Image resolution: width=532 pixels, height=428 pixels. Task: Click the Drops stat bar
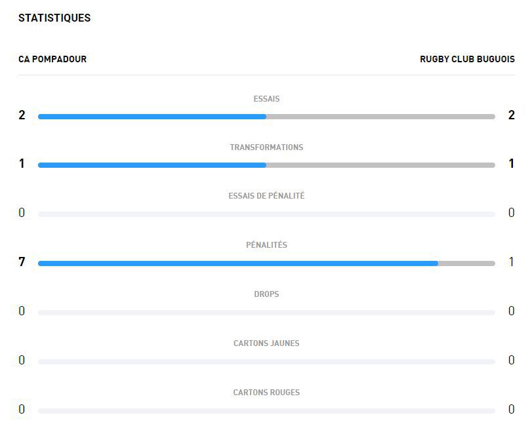tap(266, 313)
